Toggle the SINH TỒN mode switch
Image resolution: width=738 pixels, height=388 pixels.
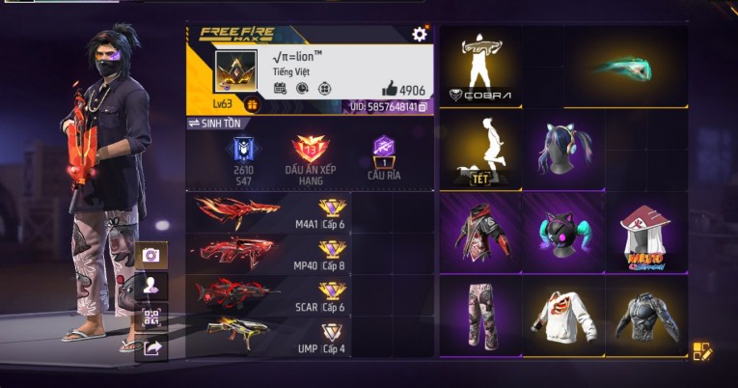214,124
